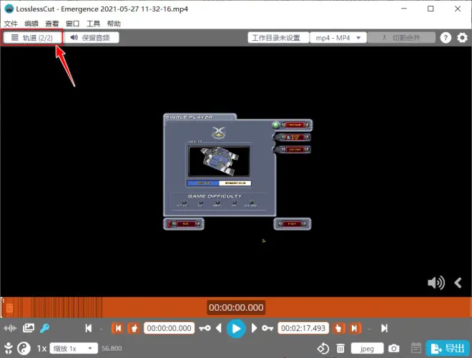This screenshot has width=472, height=358.
Task: Toggle the audio waveform display
Action: (x=10, y=328)
